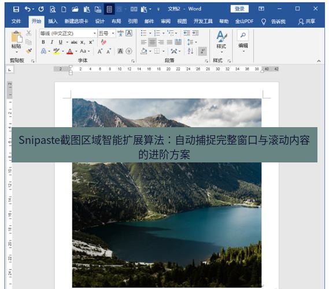This screenshot has width=329, height=289.
Task: Toggle italic formatting
Action: pyautogui.click(x=52, y=42)
